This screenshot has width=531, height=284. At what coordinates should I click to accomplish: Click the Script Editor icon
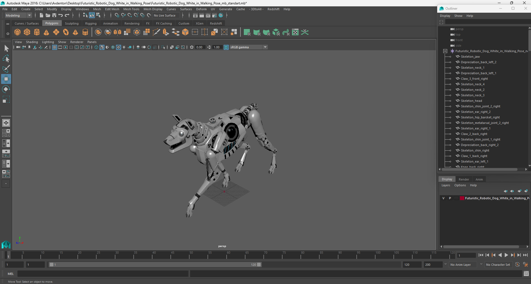[x=526, y=274]
